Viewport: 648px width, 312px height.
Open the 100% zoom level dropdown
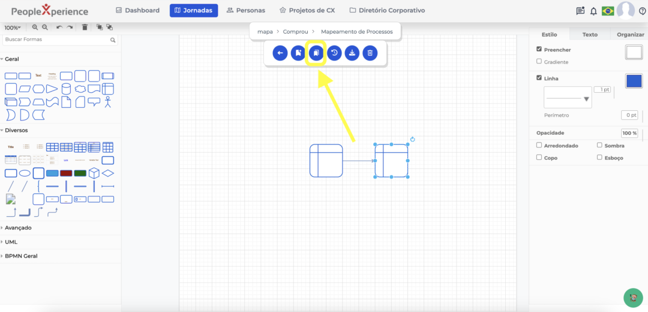click(12, 28)
